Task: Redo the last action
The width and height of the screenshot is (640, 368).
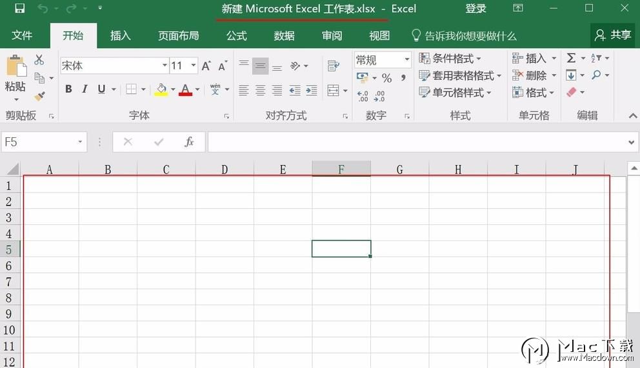Action: click(71, 8)
